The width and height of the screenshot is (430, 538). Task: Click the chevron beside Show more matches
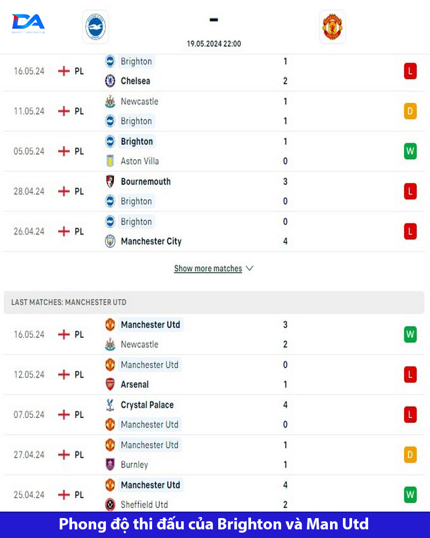click(249, 268)
